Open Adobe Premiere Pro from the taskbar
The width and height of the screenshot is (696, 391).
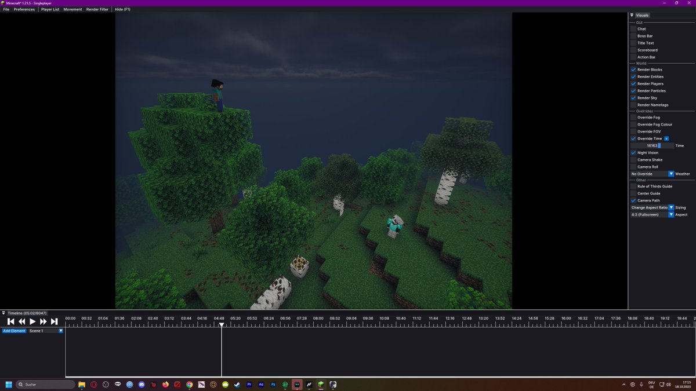249,384
